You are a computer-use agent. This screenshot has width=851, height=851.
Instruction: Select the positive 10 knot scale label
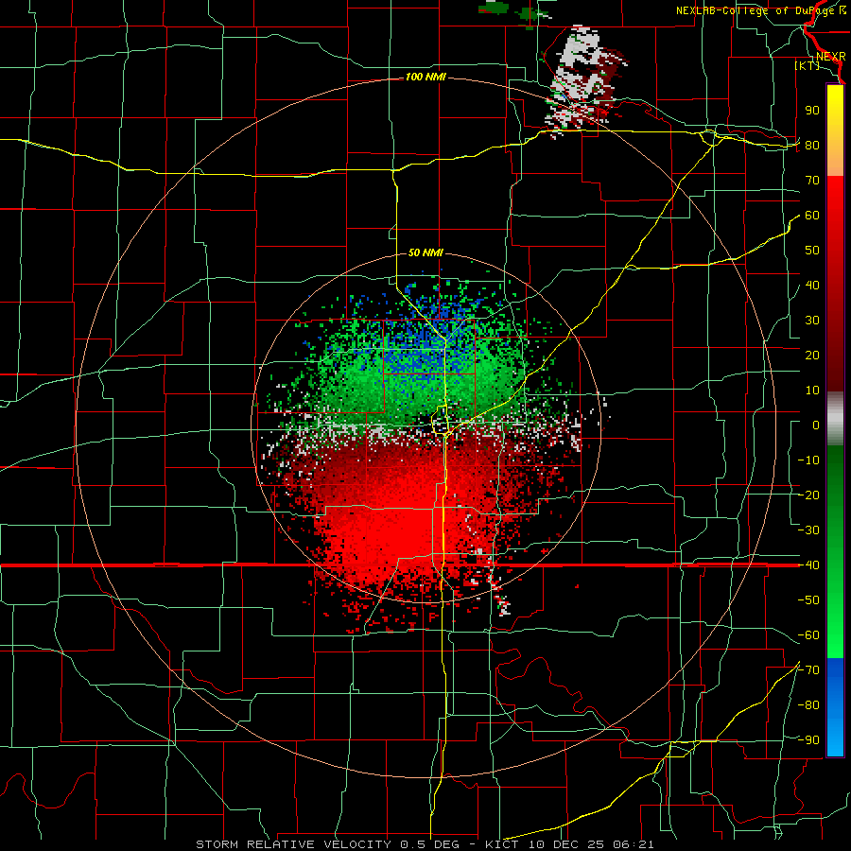point(812,391)
